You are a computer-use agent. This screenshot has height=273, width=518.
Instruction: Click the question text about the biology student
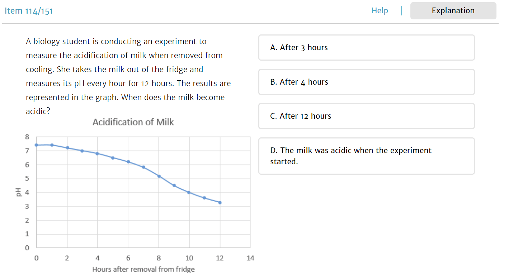pos(128,76)
